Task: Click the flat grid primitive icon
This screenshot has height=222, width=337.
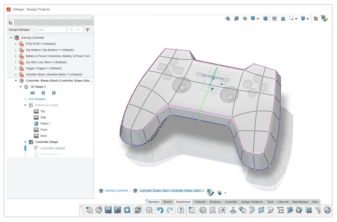Action: point(212,210)
